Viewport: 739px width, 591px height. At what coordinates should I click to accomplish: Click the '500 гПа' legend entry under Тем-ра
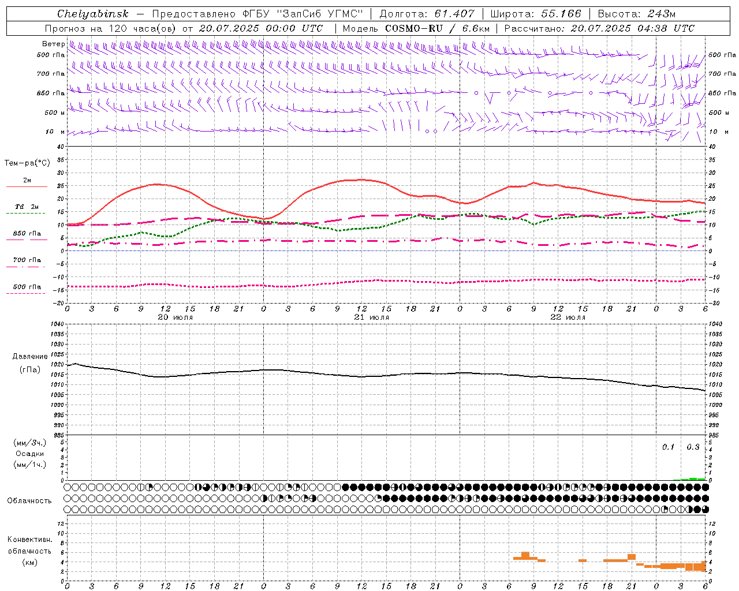[x=27, y=287]
